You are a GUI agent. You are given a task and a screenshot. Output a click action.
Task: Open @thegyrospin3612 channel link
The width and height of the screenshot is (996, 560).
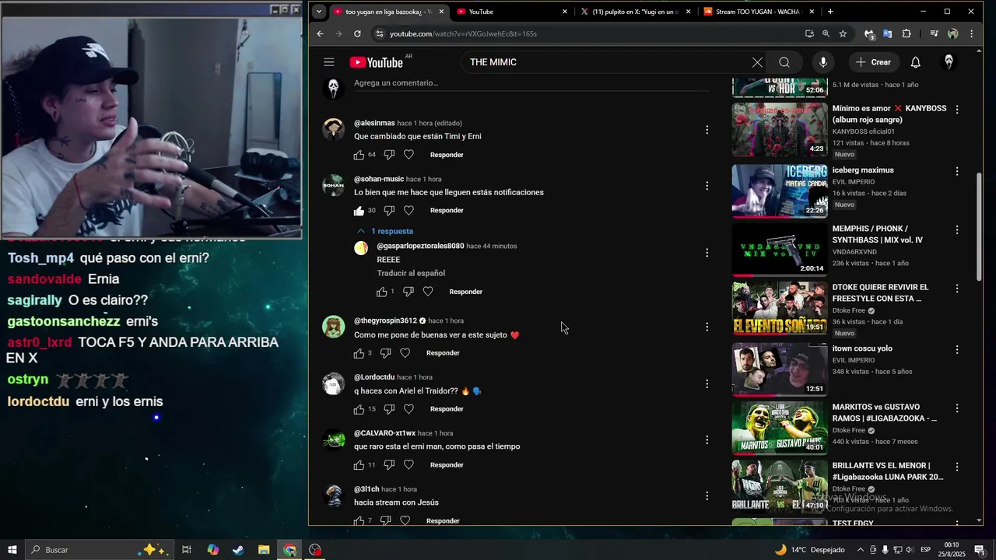[385, 320]
